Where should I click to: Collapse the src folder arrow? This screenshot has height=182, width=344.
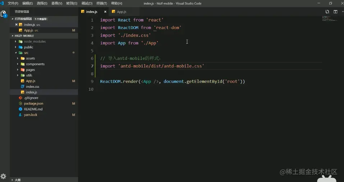tap(16, 53)
